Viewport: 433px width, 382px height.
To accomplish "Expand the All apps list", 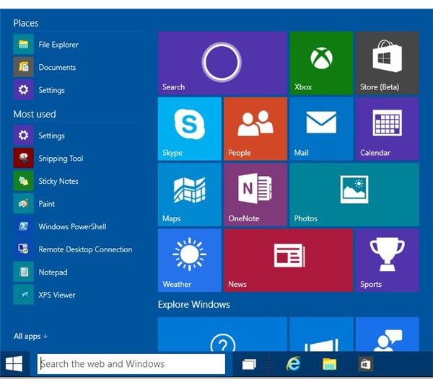I will (x=30, y=336).
